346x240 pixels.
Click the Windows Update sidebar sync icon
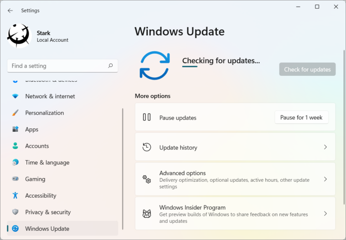15,229
